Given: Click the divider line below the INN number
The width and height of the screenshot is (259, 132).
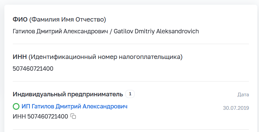Looking at the screenshot, I should [131, 81].
